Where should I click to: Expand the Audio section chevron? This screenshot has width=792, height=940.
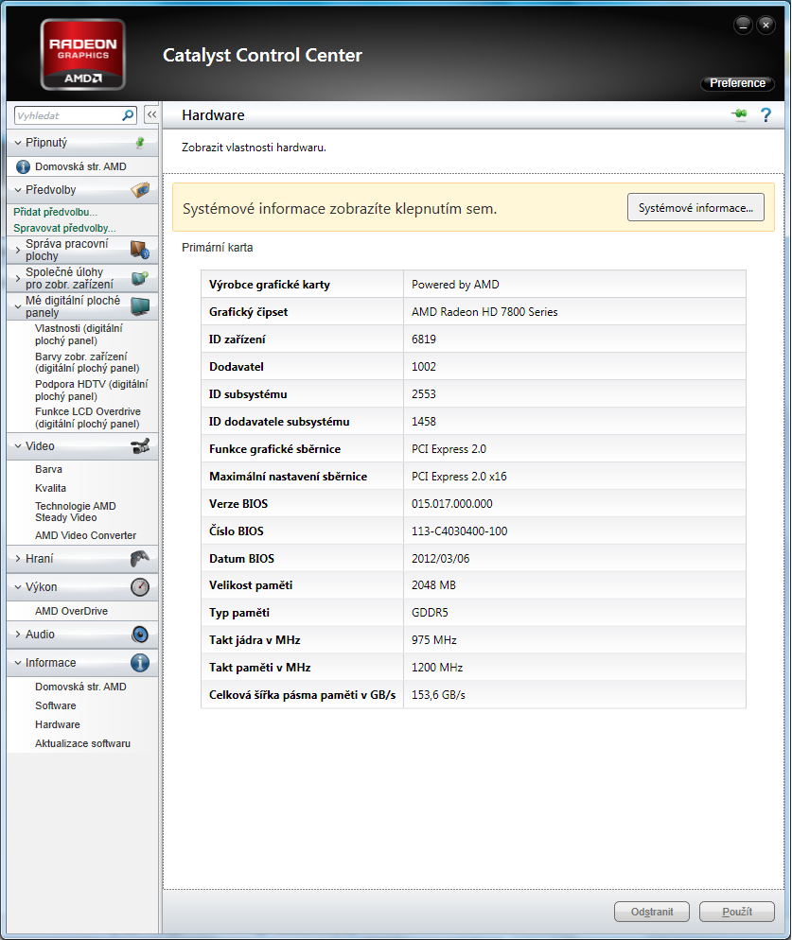tap(18, 635)
